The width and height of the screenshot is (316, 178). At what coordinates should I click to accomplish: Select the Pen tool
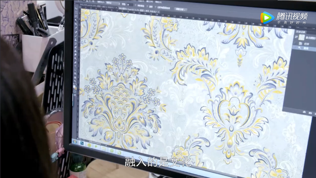(75, 62)
